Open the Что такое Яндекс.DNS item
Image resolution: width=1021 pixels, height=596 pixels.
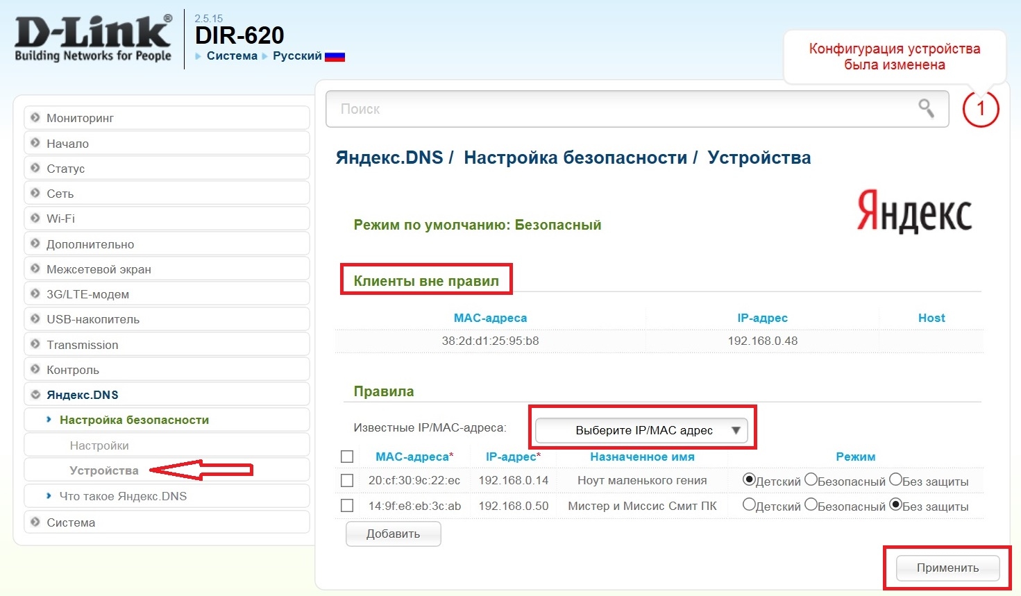pos(123,496)
